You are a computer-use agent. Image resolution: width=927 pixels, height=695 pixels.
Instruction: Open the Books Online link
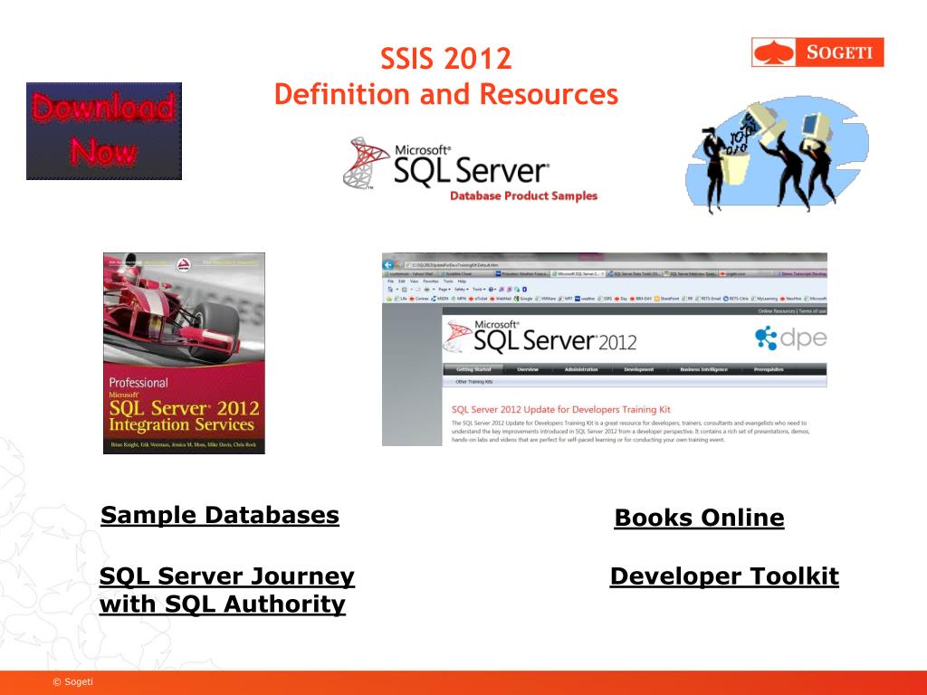(700, 518)
